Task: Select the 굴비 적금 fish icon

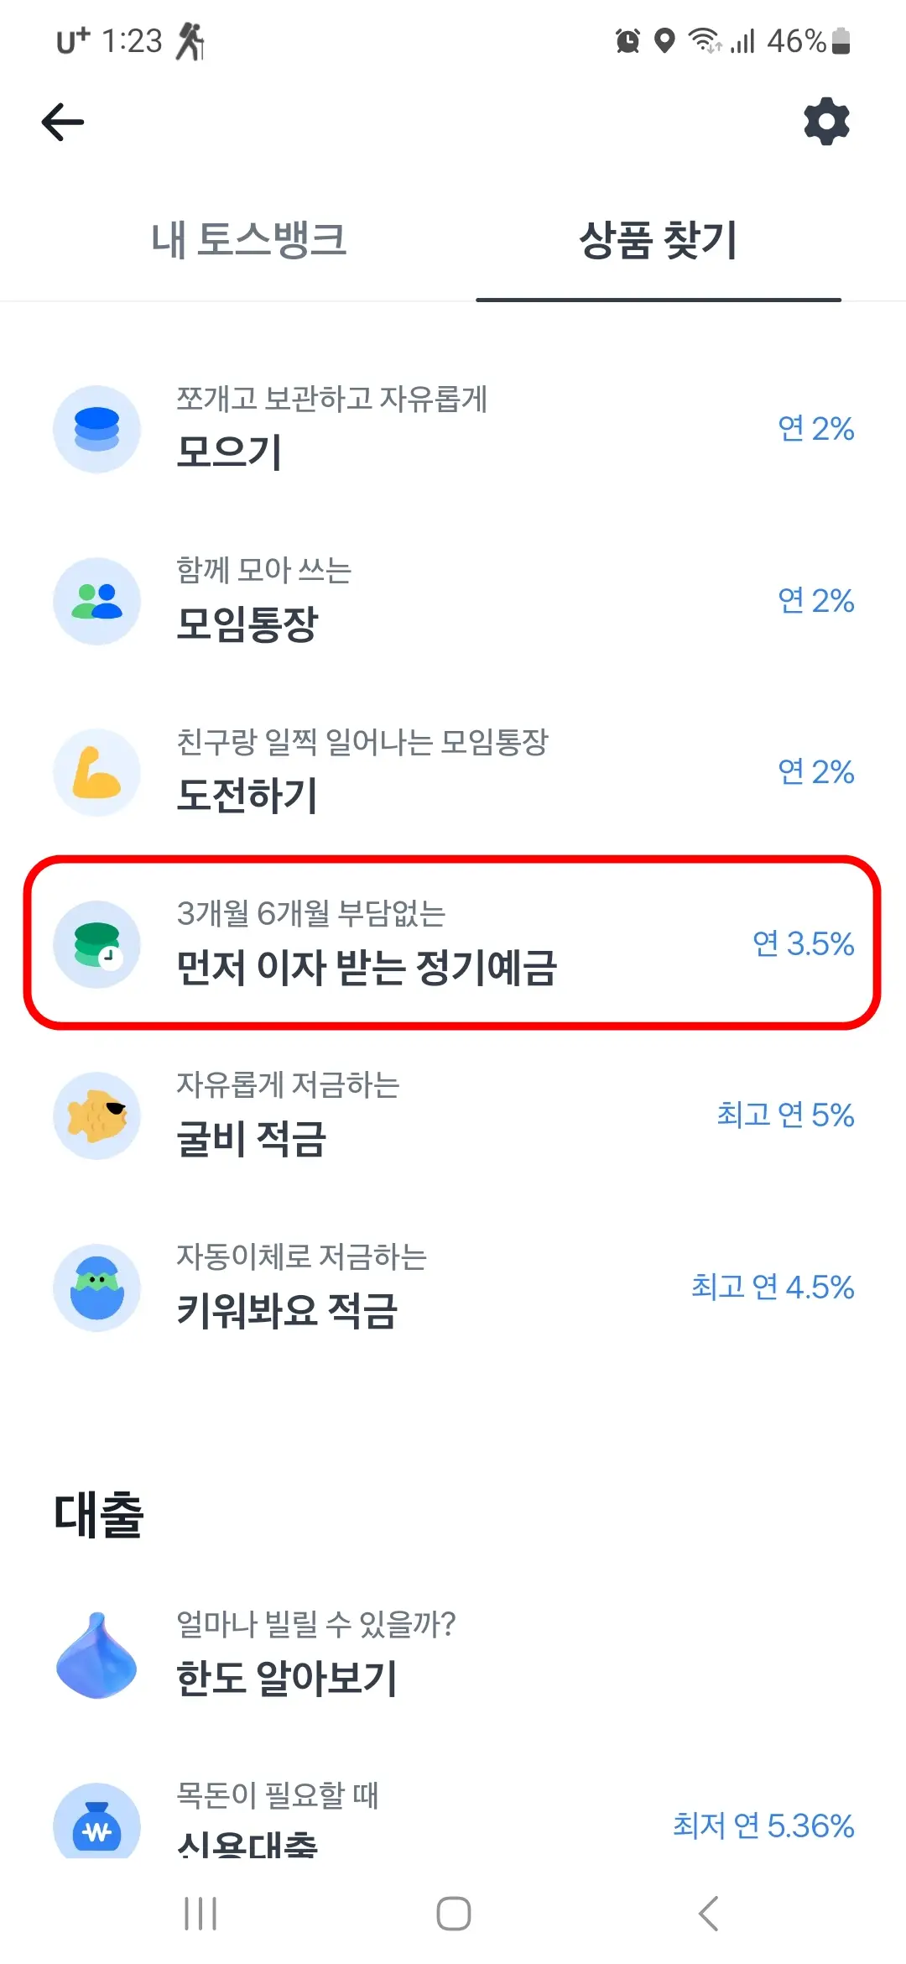Action: [x=96, y=1117]
